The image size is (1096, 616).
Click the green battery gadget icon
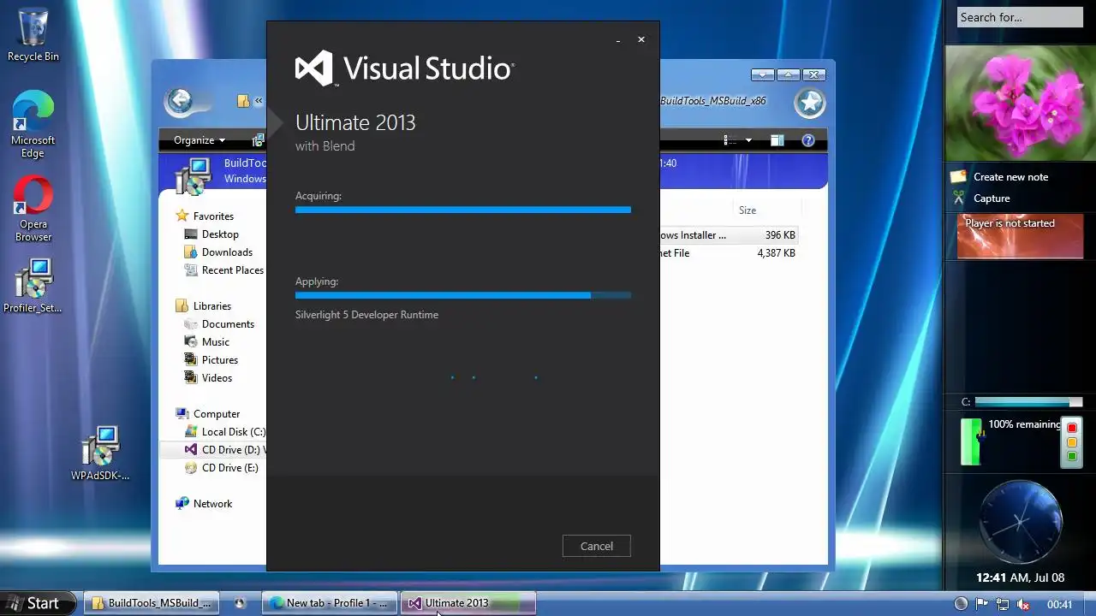point(970,441)
